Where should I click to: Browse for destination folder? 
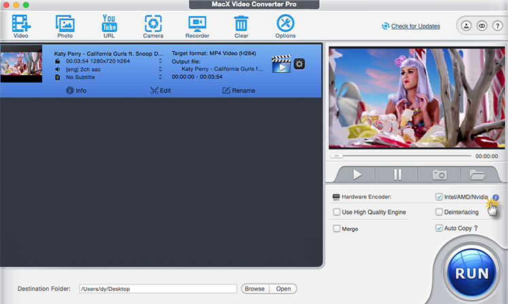[x=255, y=289]
